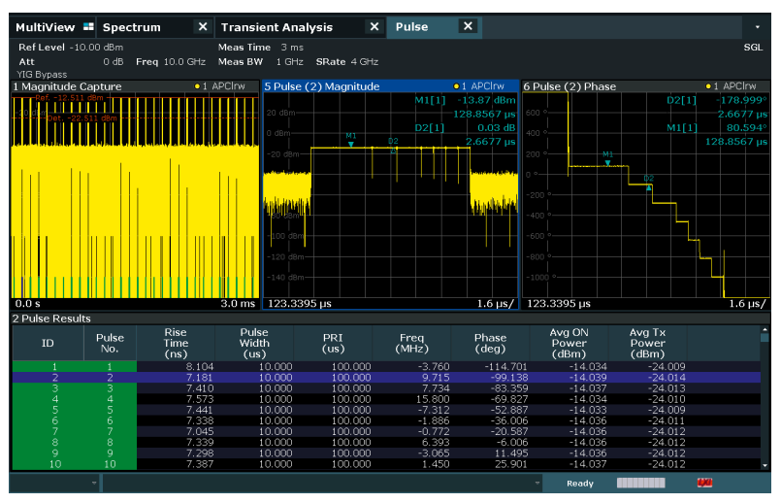Viewport: 781px width, 503px height.
Task: Click the PRI (us) column header
Action: (333, 343)
